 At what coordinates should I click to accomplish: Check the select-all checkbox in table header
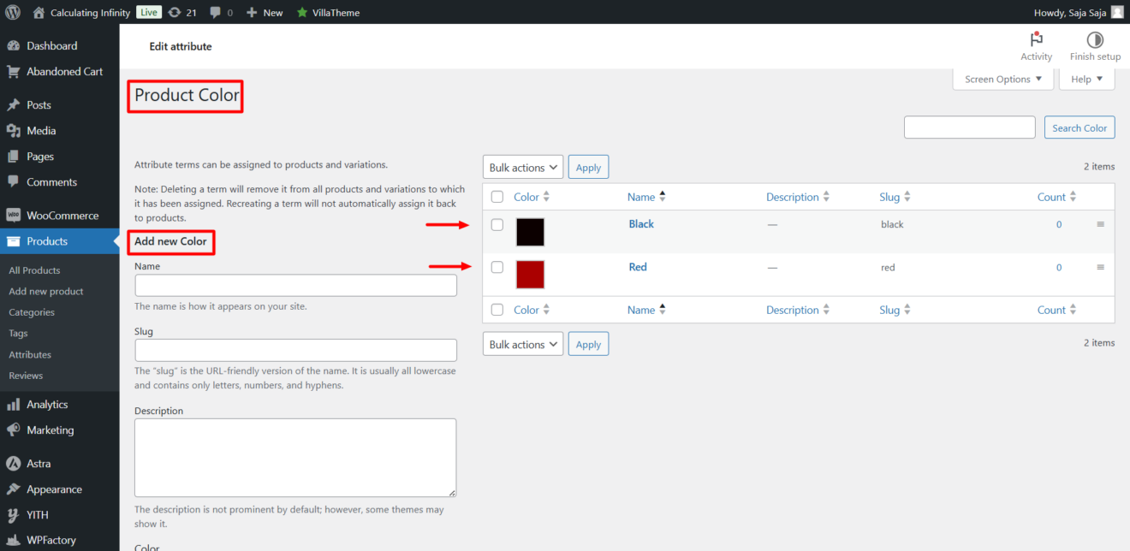(497, 196)
